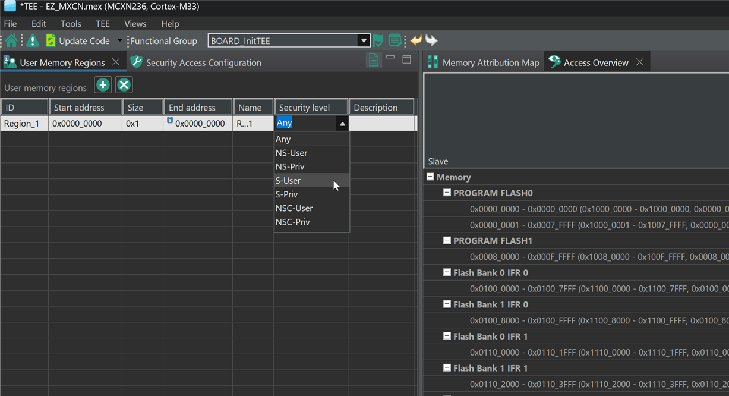
Task: Open the TEE menu
Action: pos(103,24)
